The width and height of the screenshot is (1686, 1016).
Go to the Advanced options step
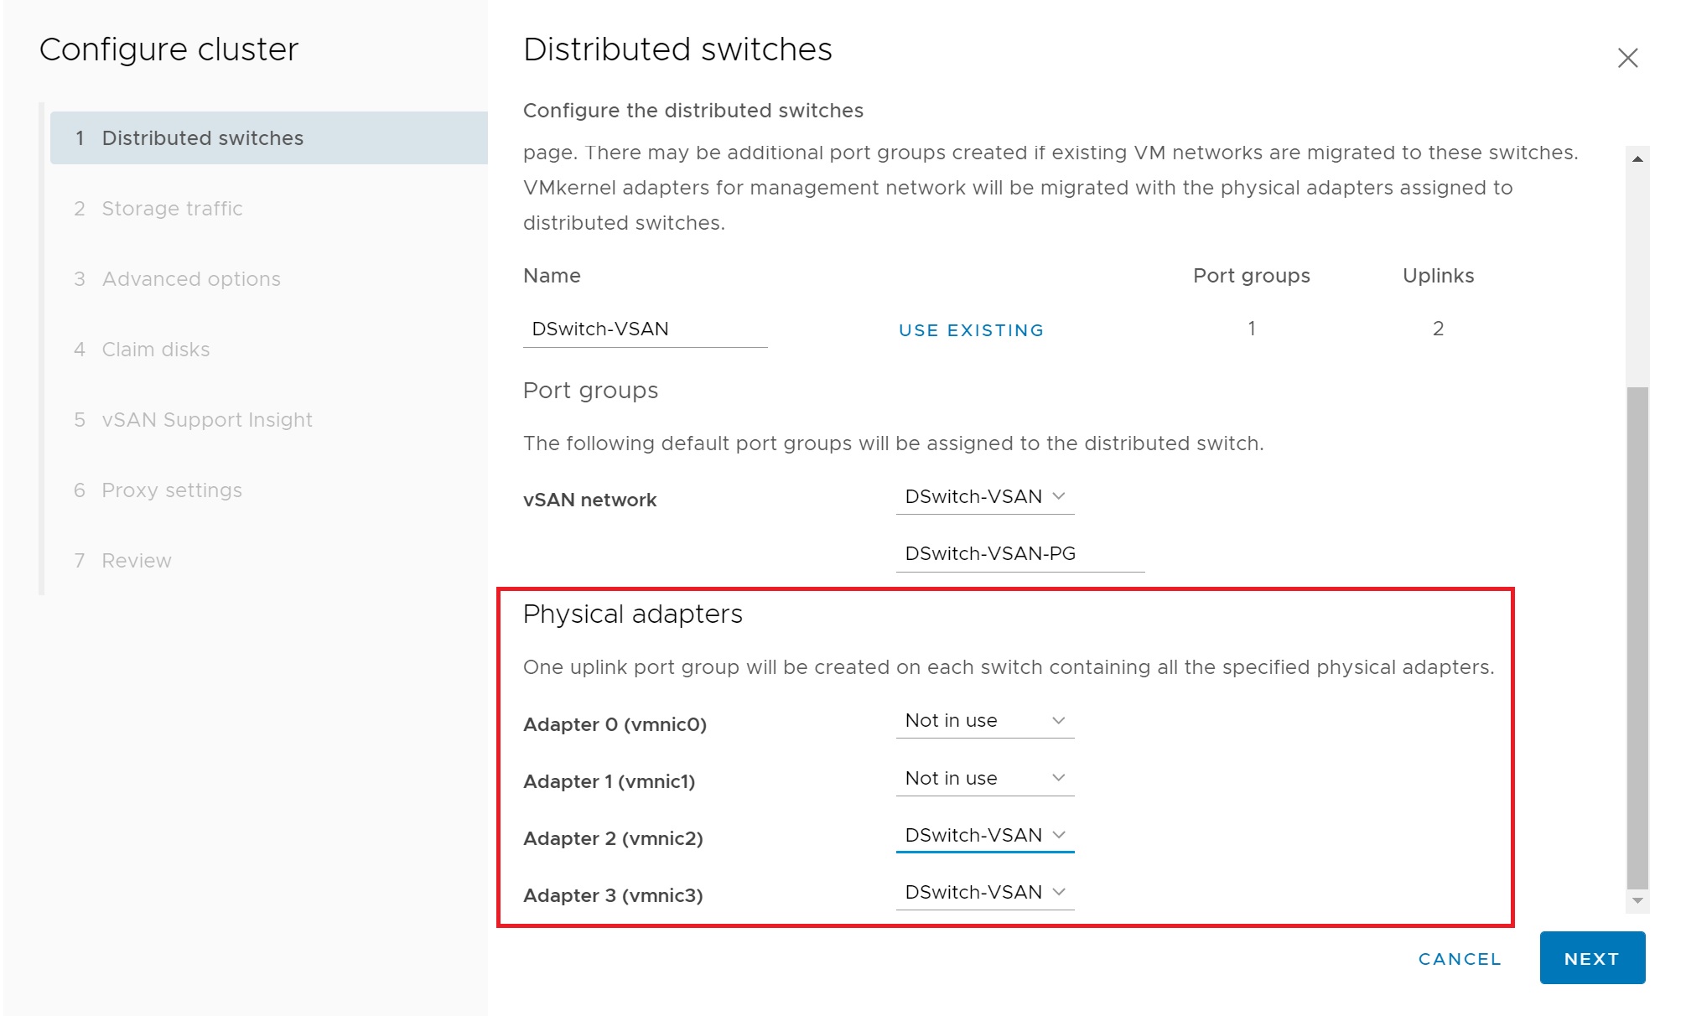(190, 279)
